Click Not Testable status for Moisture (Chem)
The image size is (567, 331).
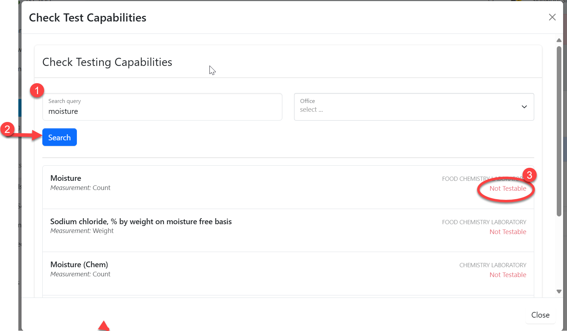coord(508,275)
